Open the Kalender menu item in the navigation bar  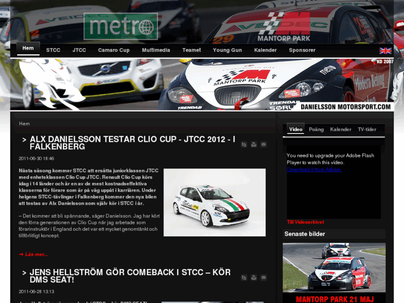(x=266, y=50)
